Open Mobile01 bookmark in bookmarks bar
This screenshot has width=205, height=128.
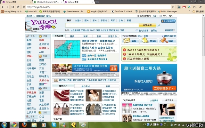[x=31, y=12]
